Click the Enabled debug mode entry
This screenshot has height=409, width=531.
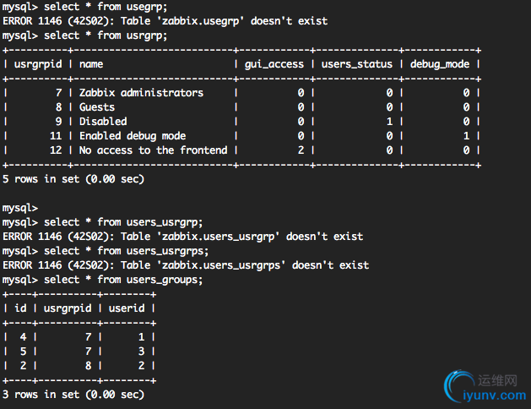click(133, 136)
